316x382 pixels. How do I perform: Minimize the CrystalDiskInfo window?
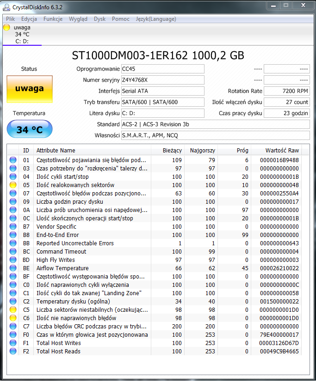point(273,6)
